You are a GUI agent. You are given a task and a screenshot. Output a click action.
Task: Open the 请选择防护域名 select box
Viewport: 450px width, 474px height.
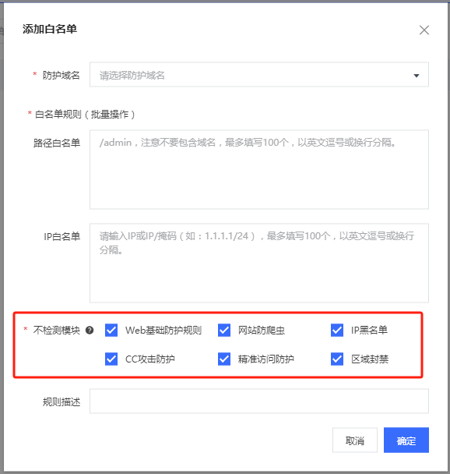[259, 75]
